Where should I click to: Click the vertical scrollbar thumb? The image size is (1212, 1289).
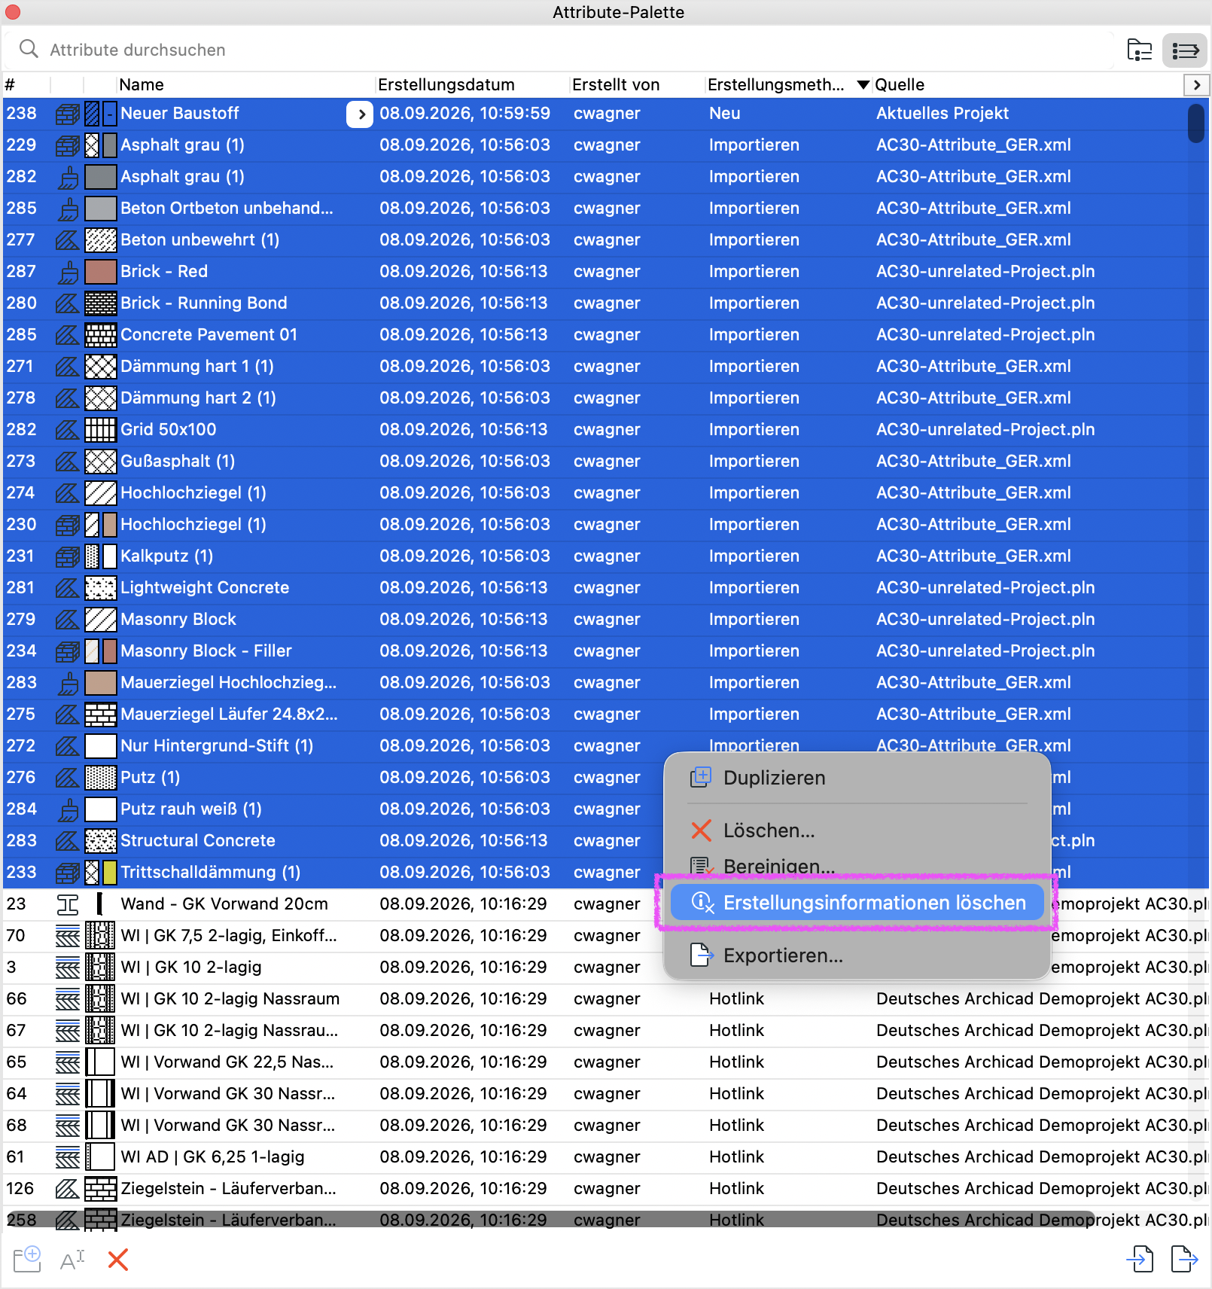click(1196, 124)
